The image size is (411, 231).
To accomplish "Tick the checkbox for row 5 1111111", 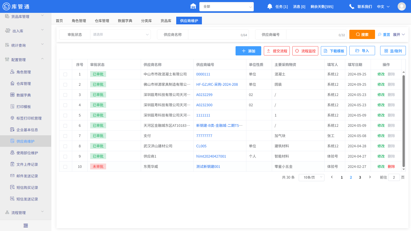I will (65, 115).
